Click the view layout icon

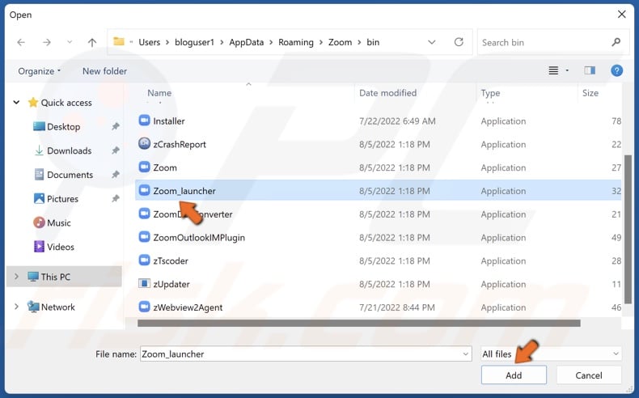[553, 70]
